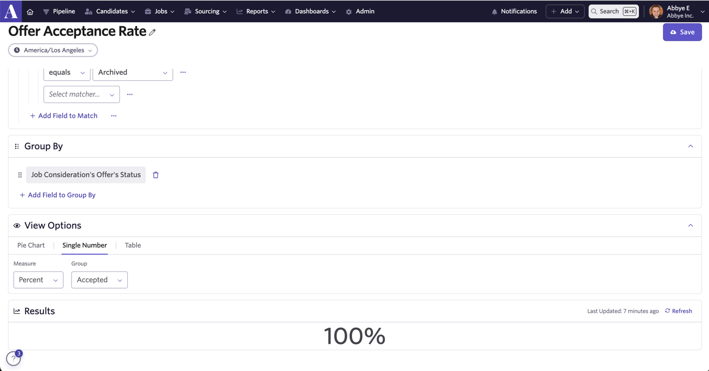Go to Admin settings
The image size is (709, 371).
360,11
